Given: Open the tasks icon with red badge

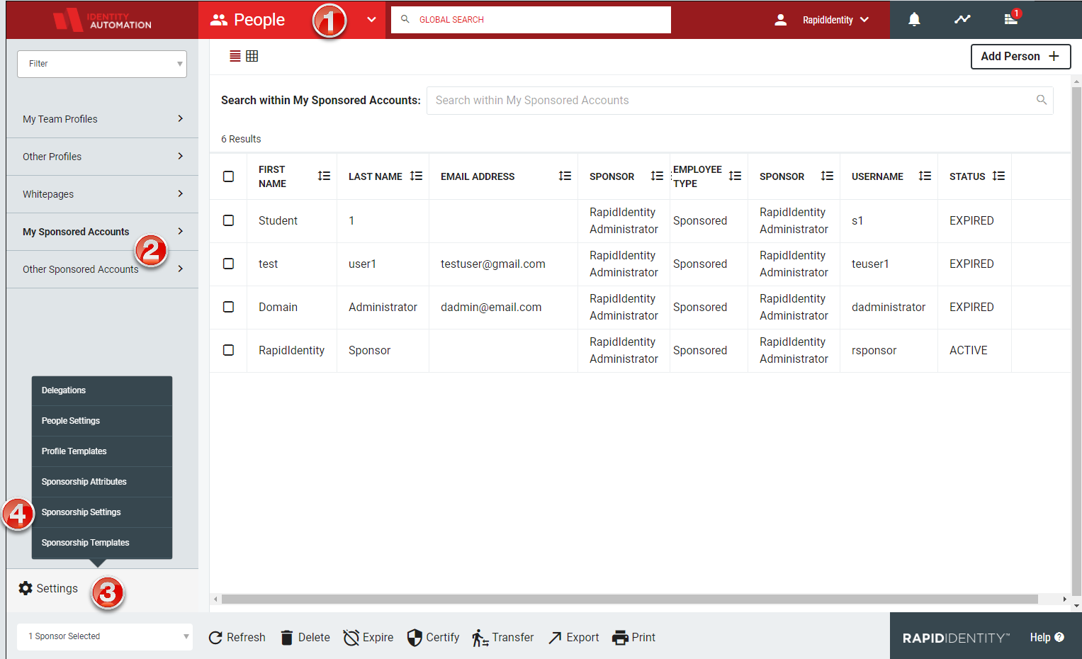Looking at the screenshot, I should [x=1012, y=18].
